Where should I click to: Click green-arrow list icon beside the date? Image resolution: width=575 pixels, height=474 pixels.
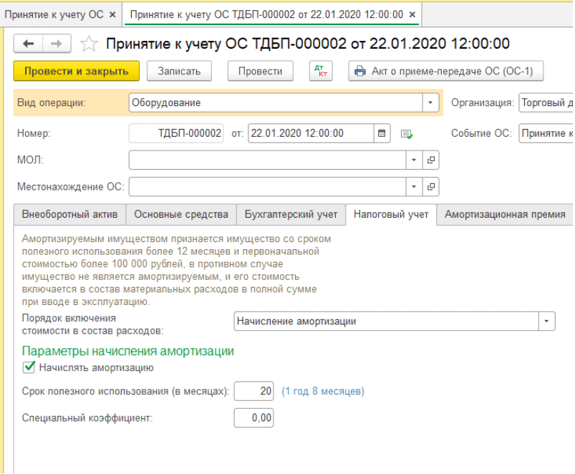click(407, 134)
